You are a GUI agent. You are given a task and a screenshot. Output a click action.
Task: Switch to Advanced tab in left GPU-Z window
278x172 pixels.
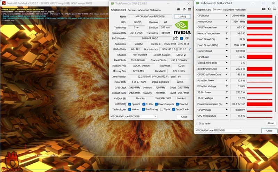[x=143, y=10]
